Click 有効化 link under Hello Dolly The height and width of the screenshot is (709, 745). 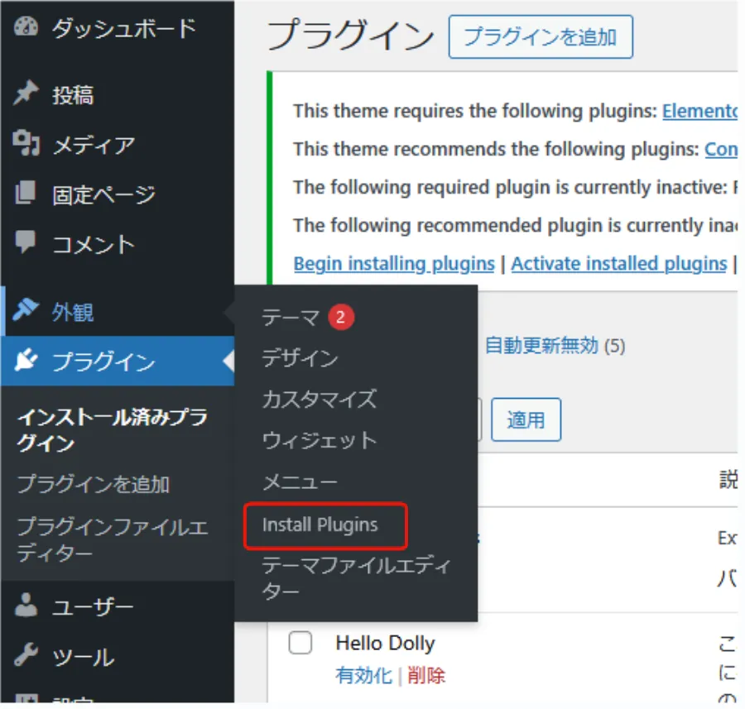363,676
